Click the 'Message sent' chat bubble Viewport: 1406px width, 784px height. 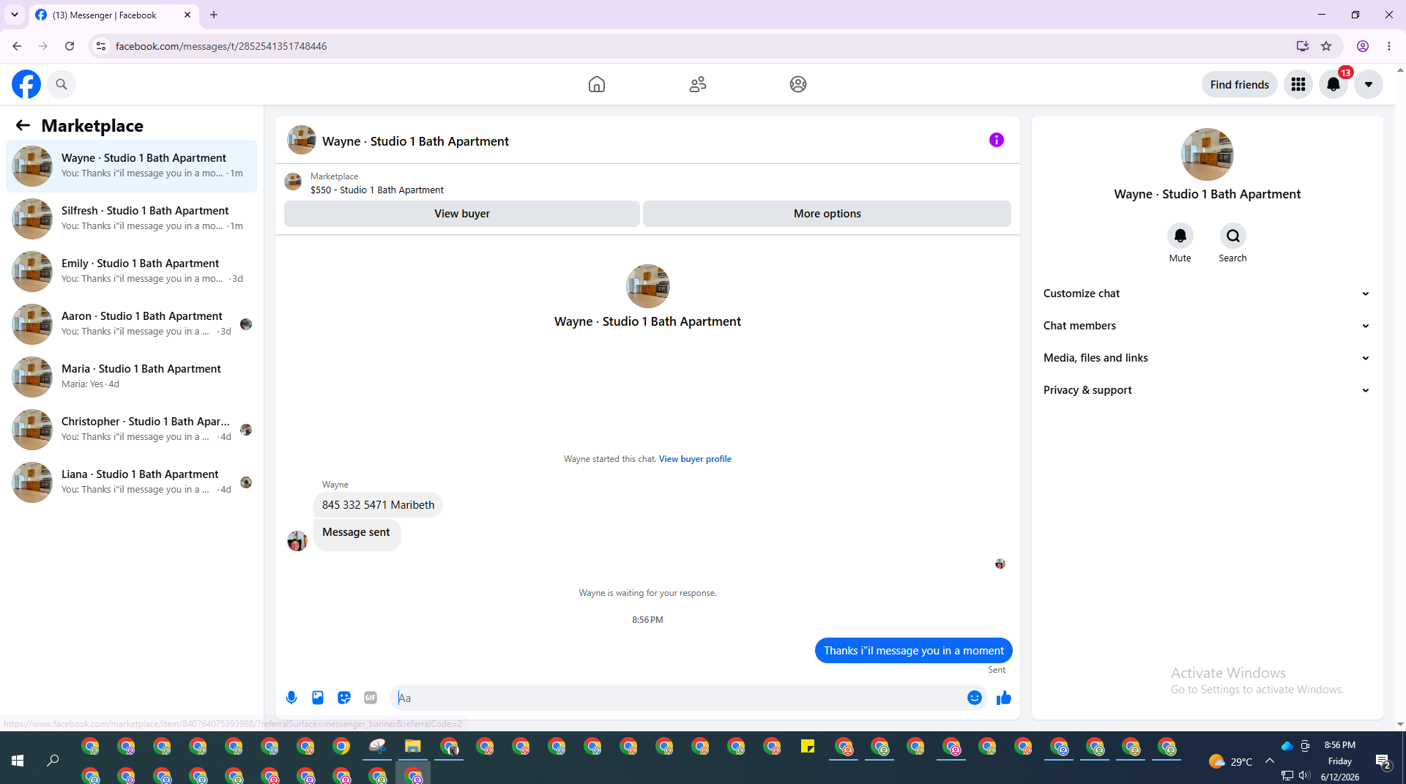coord(357,534)
